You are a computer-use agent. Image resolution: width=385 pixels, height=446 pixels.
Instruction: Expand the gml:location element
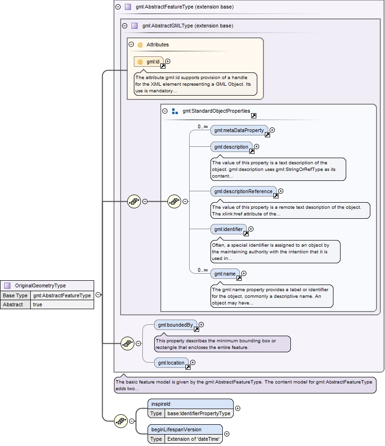tap(192, 362)
